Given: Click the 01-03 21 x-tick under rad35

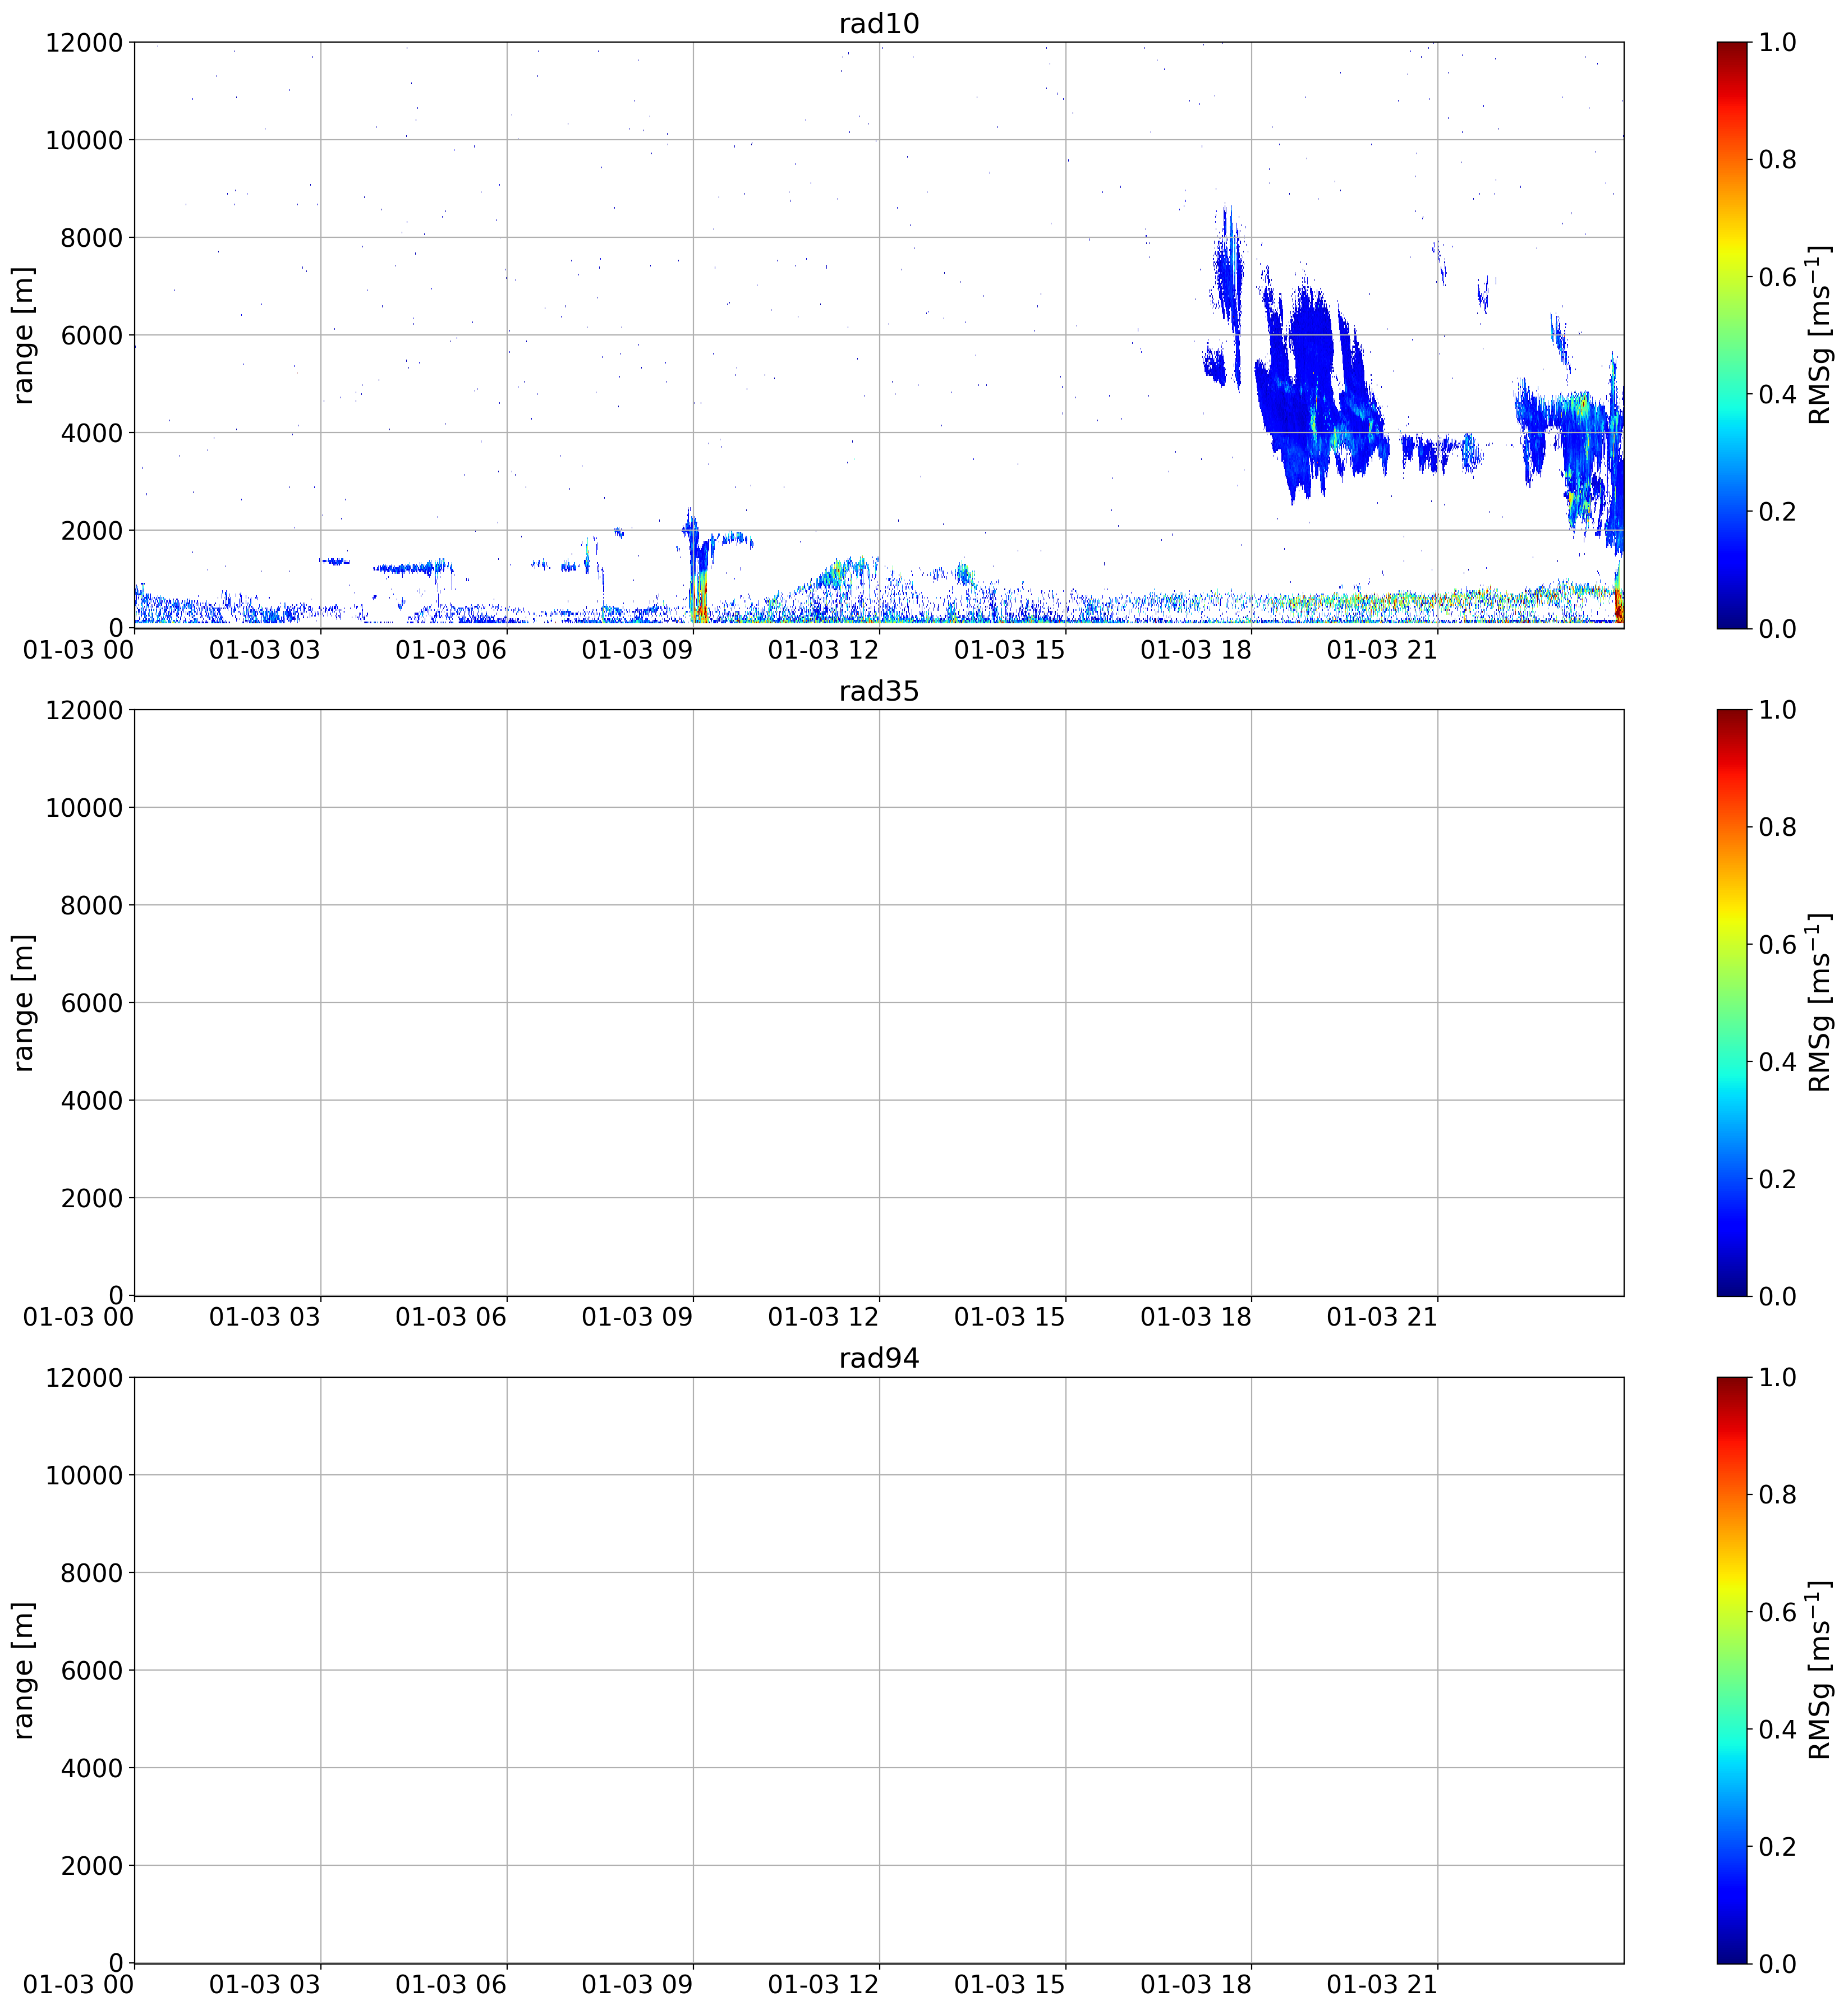Looking at the screenshot, I should 1382,1317.
